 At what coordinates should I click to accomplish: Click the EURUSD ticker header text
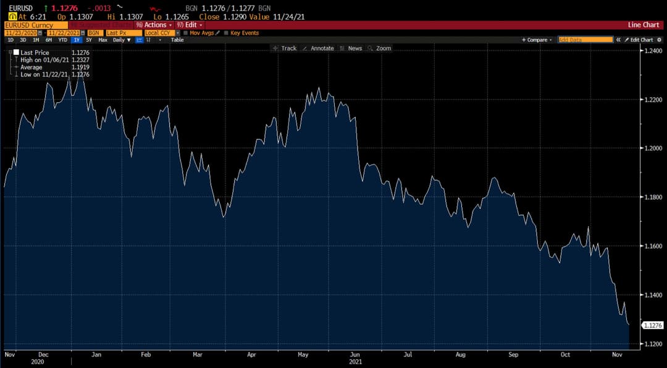pyautogui.click(x=21, y=9)
